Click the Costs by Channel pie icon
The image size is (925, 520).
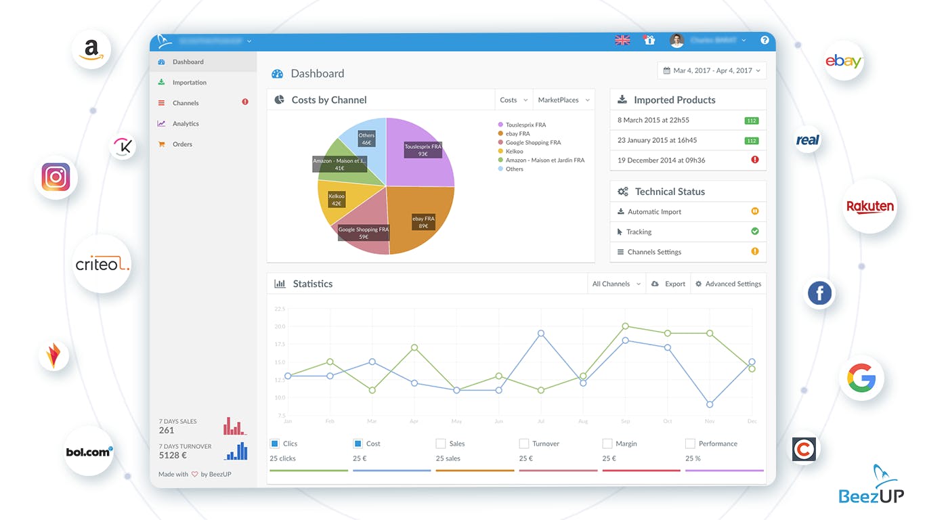tap(279, 100)
